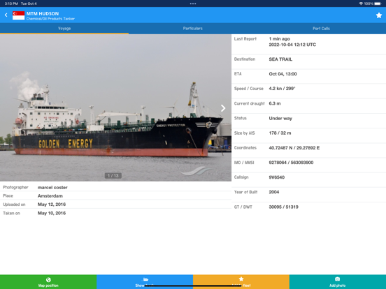
Task: Open Map position button
Action: [x=48, y=282]
